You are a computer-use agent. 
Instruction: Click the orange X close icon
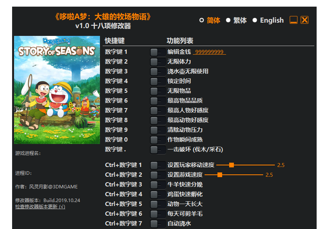tap(305, 20)
